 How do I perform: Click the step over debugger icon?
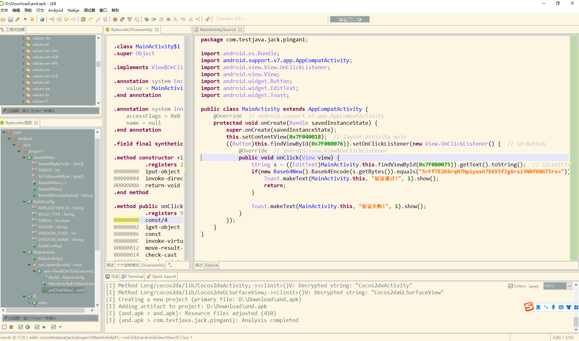[183, 19]
